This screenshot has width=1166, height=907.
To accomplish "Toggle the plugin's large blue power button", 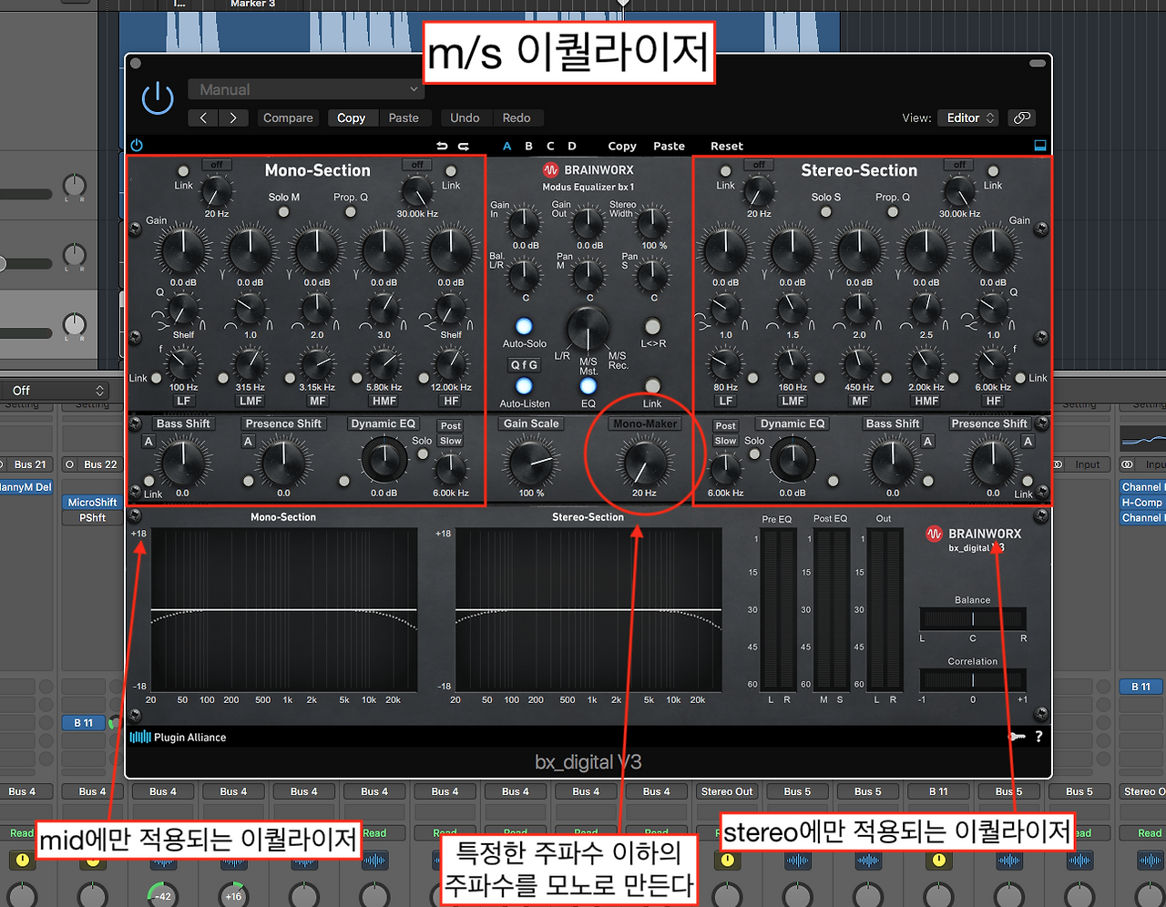I will [x=158, y=98].
